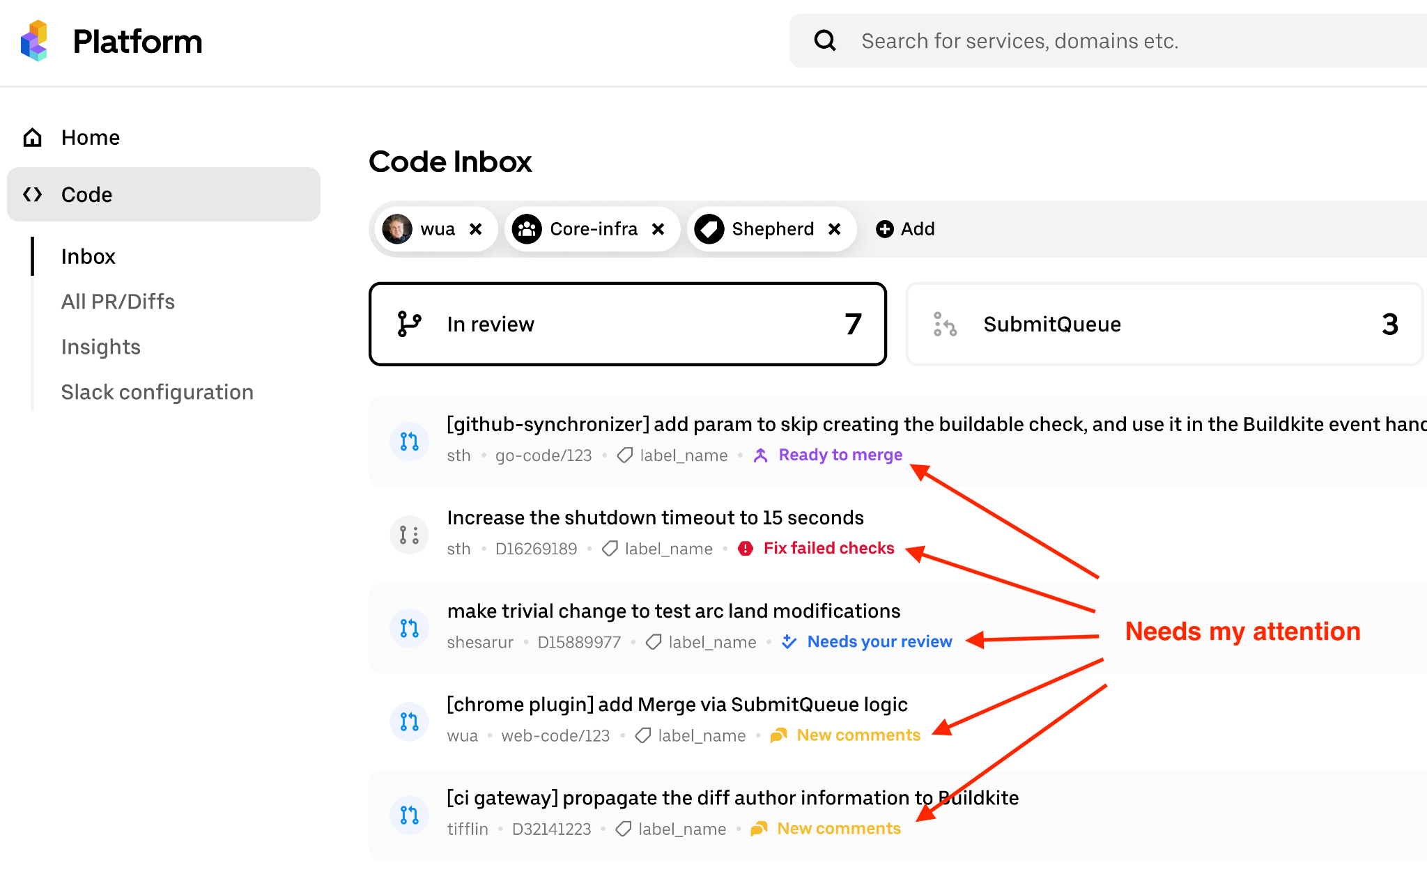Screen dimensions: 1427x883
Task: Click New comments on web-code/123 row
Action: coord(859,735)
